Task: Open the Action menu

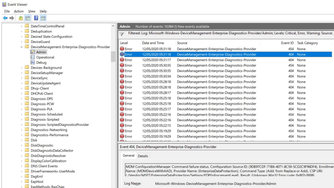Action: 19,11
